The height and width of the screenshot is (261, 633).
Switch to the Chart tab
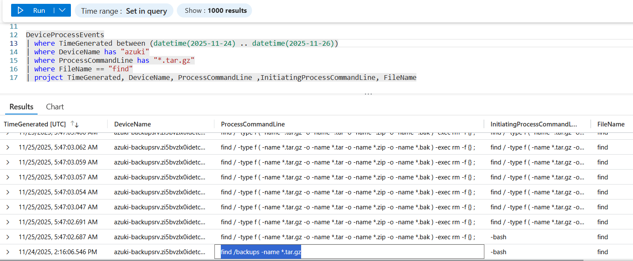[55, 107]
